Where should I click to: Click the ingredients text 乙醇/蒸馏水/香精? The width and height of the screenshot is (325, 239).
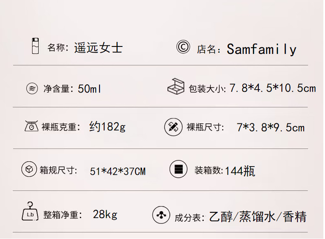click(x=258, y=216)
